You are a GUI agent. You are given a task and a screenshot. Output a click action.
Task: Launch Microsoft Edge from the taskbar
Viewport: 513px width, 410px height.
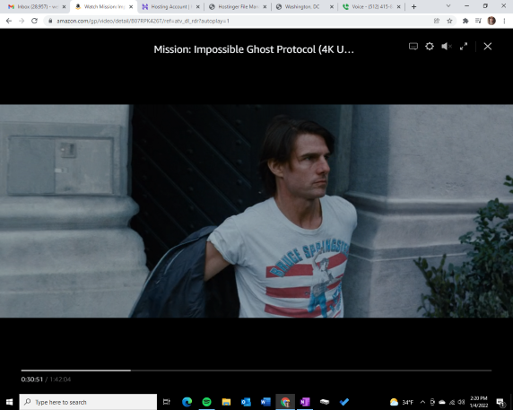[x=187, y=402]
